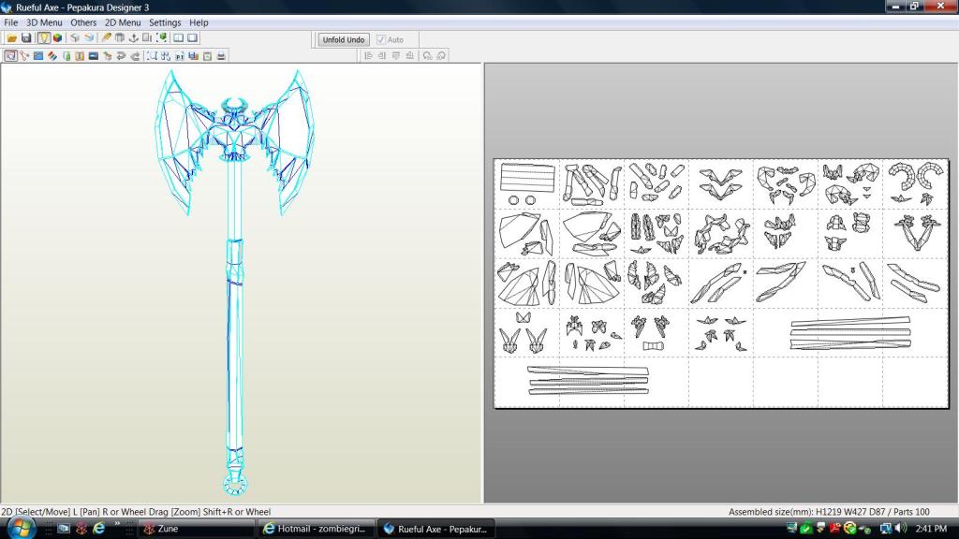Switch to Hotmail taskbar window

point(315,529)
